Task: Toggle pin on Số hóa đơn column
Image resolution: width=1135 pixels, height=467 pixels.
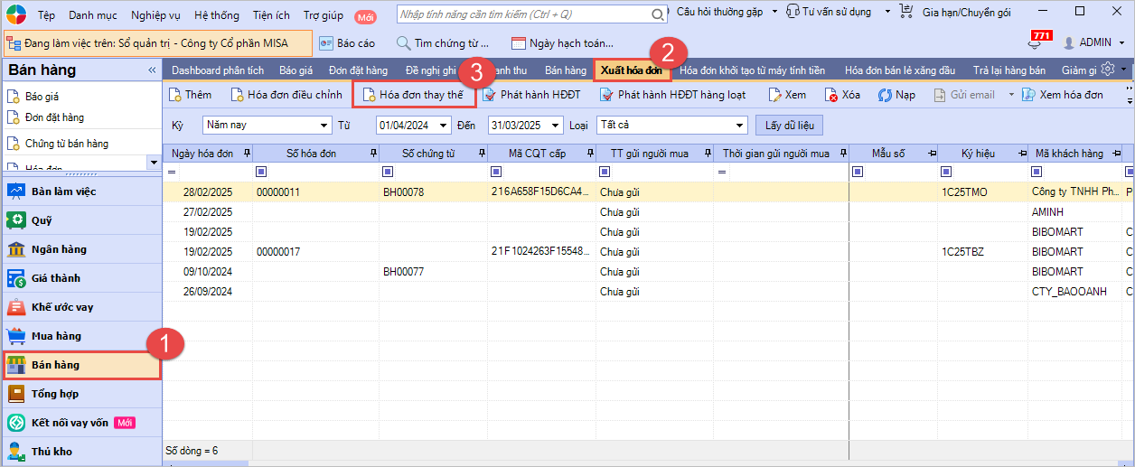Action: 373,154
